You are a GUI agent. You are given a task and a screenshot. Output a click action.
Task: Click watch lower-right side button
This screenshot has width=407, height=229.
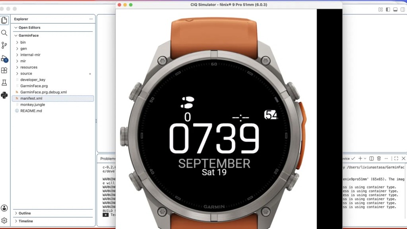293,182
